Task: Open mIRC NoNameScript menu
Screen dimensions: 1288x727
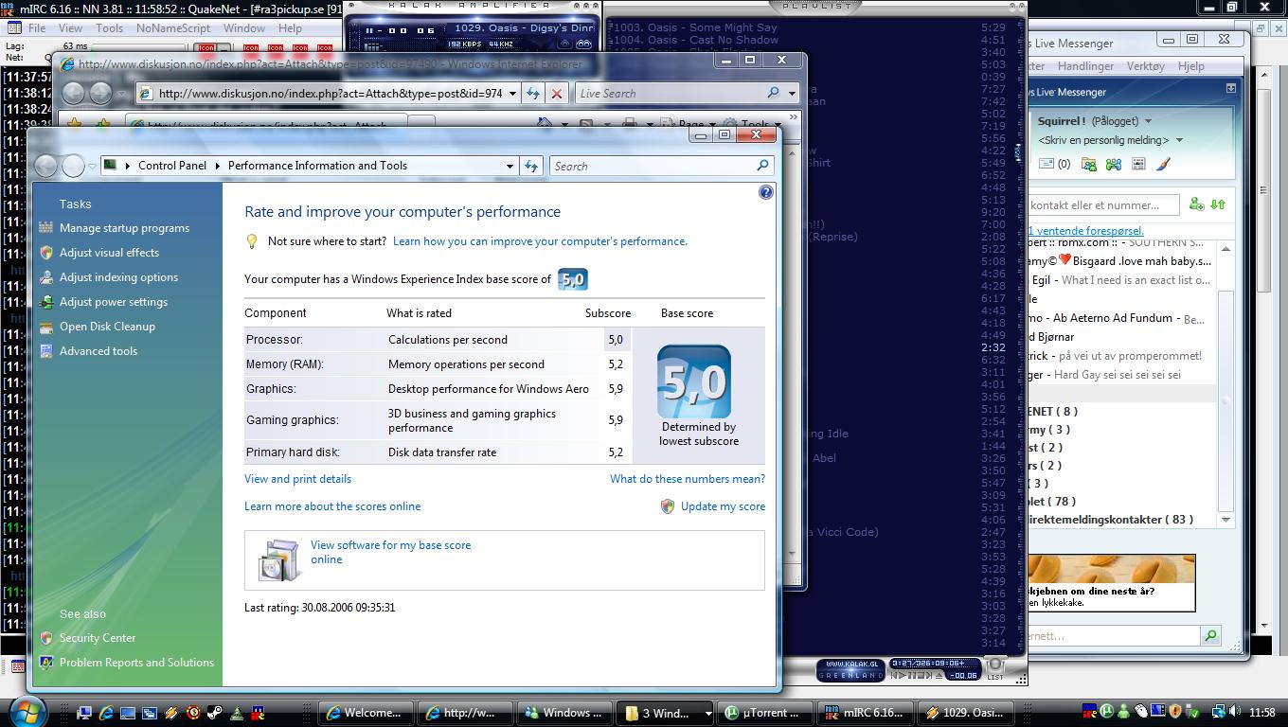Action: pos(173,28)
